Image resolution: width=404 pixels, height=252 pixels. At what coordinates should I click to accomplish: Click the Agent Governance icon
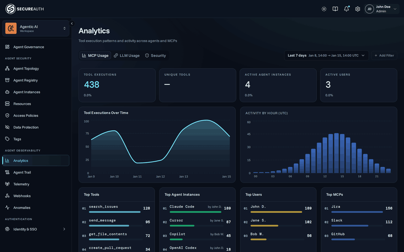7,47
